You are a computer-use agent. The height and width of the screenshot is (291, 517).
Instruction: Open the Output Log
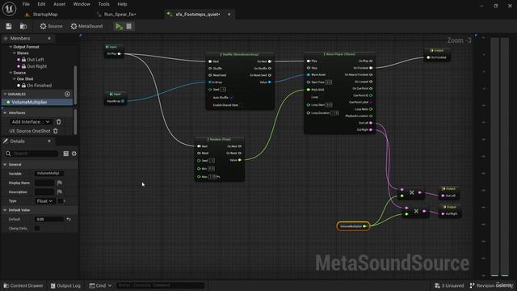click(x=65, y=285)
